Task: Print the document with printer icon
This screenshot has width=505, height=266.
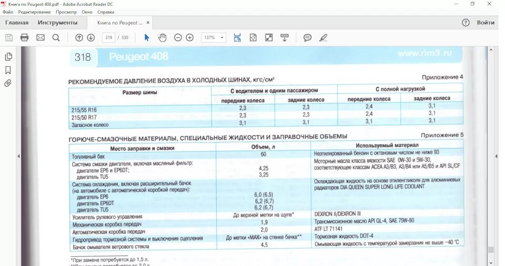Action: [25, 38]
